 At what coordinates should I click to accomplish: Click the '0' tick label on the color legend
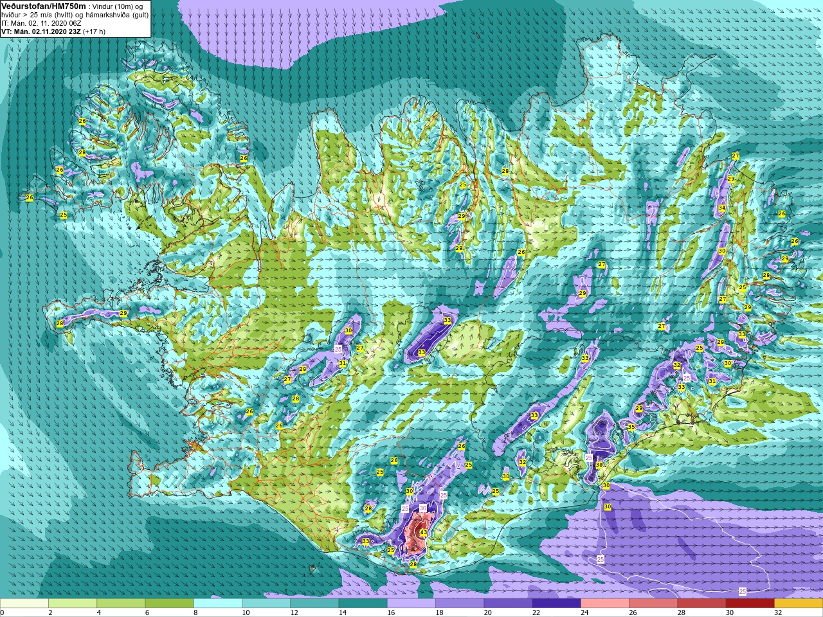pyautogui.click(x=3, y=613)
